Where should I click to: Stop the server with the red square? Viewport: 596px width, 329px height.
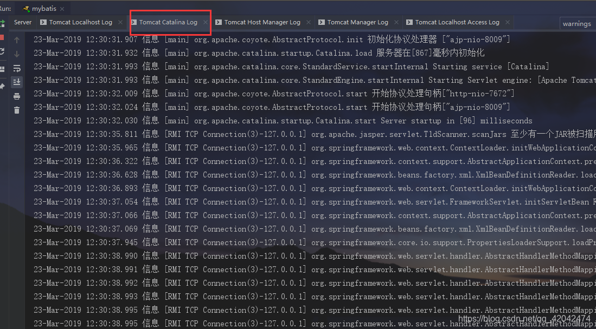click(x=2, y=37)
